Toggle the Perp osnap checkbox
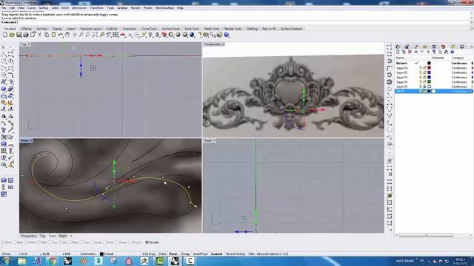Viewport: 474px width, 266px height. coord(70,242)
